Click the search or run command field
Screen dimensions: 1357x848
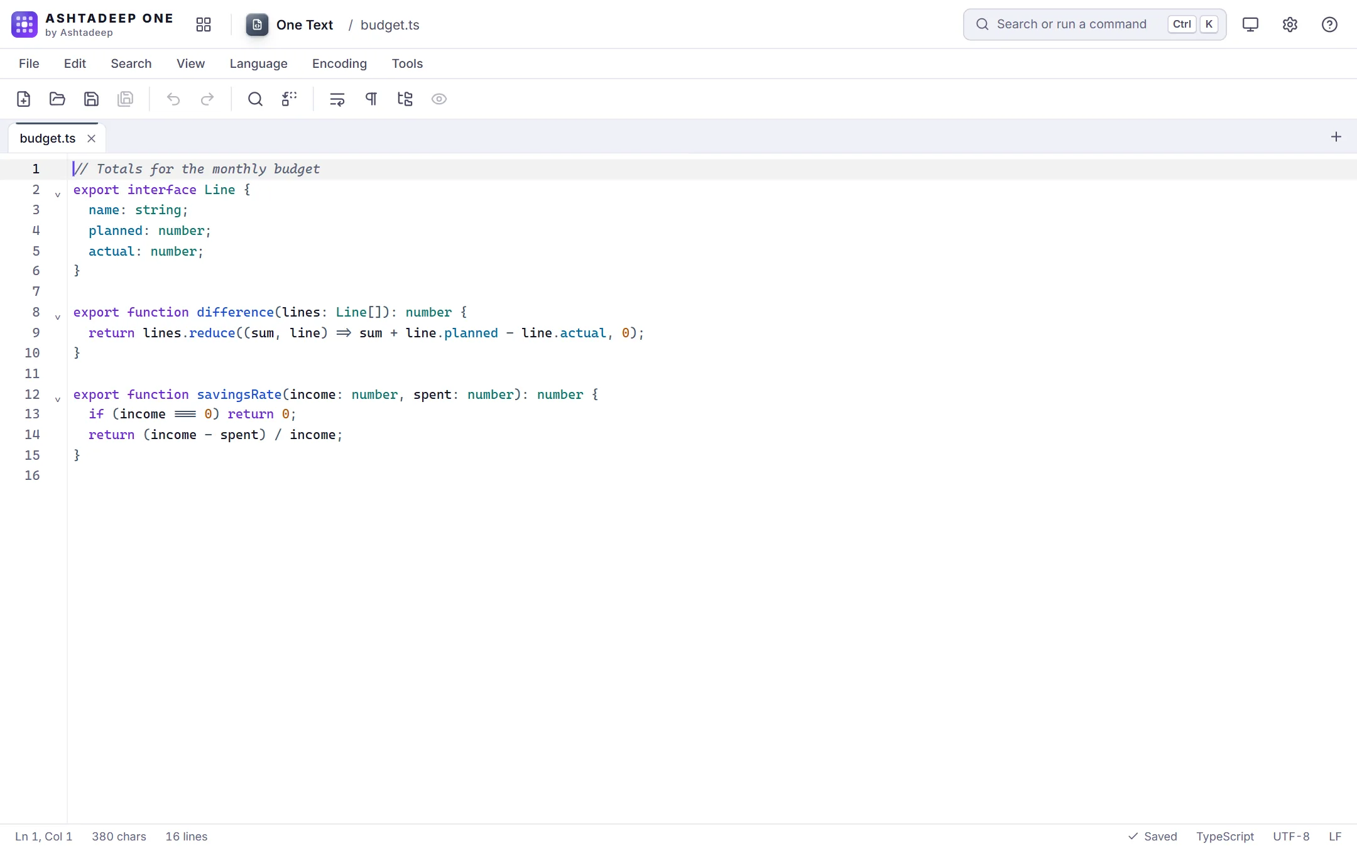click(1094, 24)
